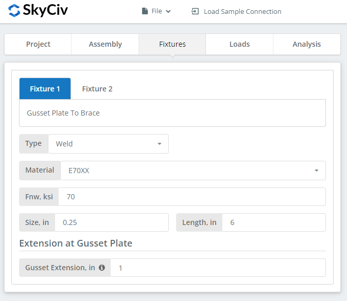Viewport: 347px width, 301px height.
Task: Click the File document icon
Action: tap(145, 11)
